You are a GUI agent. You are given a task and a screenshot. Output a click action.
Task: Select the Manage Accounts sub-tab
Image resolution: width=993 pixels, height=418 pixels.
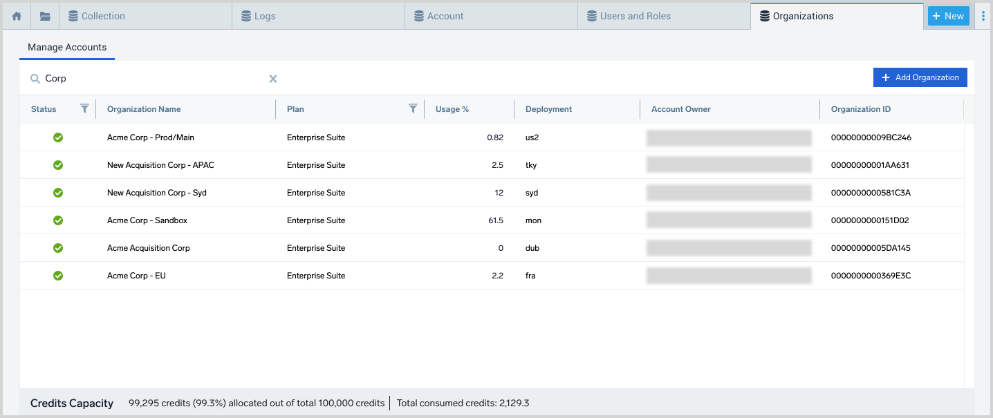click(67, 48)
